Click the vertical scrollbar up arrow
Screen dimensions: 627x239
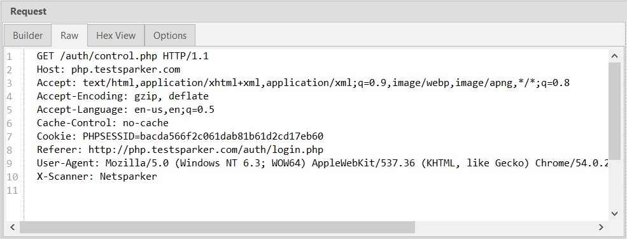tap(615, 57)
